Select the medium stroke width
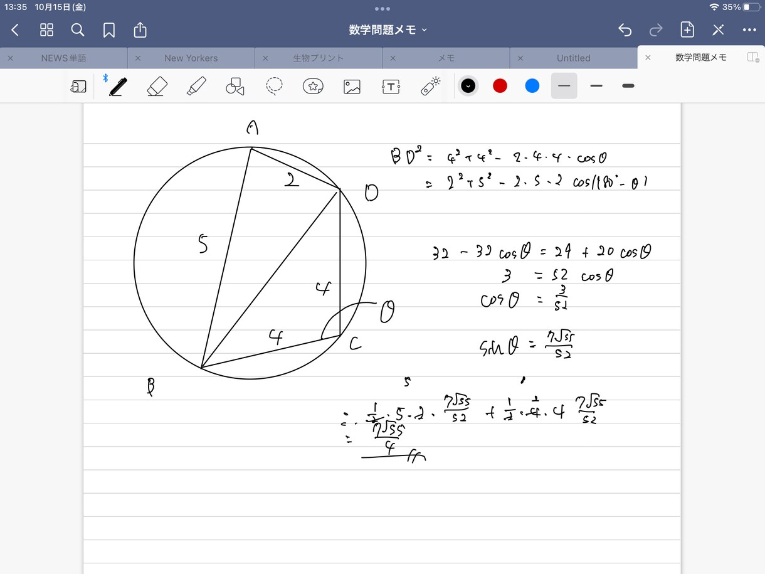Image resolution: width=765 pixels, height=574 pixels. (596, 86)
